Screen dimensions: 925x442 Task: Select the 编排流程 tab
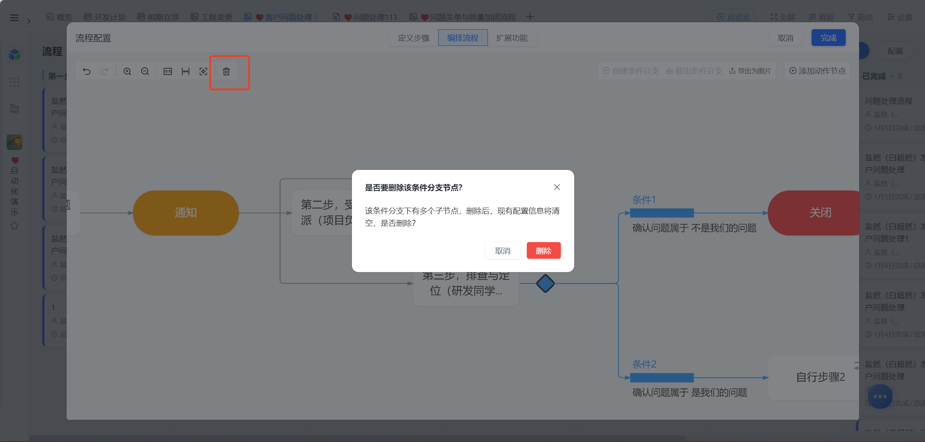coord(463,38)
